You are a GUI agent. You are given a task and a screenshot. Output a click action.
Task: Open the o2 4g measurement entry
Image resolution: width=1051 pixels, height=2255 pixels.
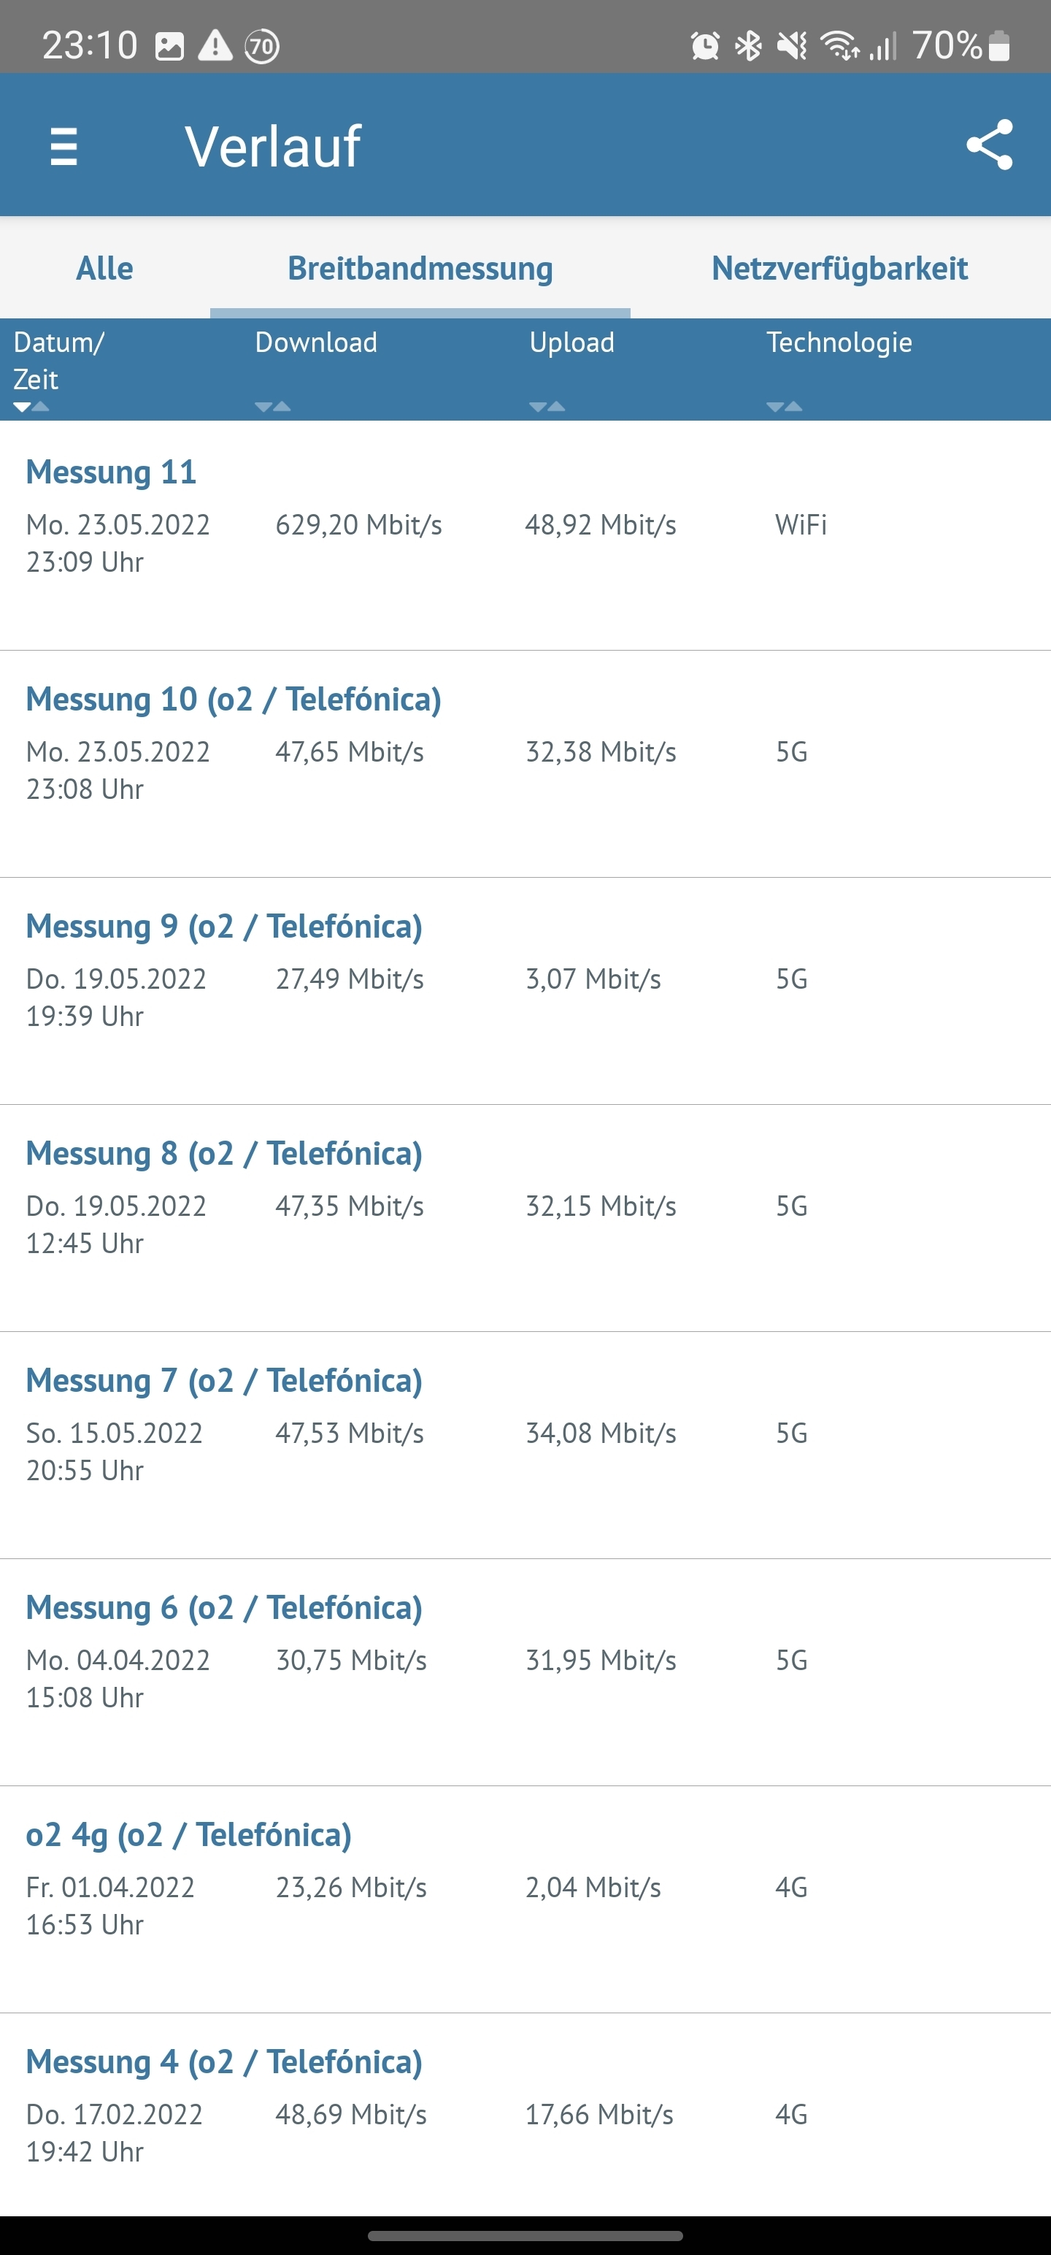point(525,1899)
